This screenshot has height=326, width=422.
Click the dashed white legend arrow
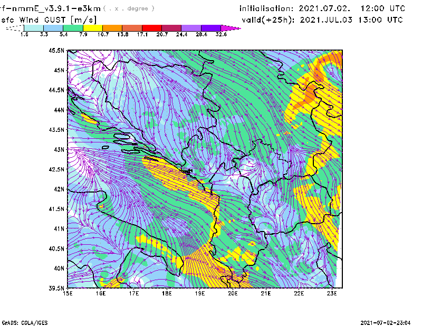(x=15, y=28)
